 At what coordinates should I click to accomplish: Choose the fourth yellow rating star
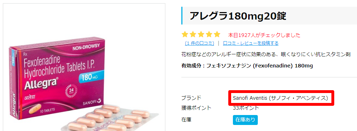[209, 34]
